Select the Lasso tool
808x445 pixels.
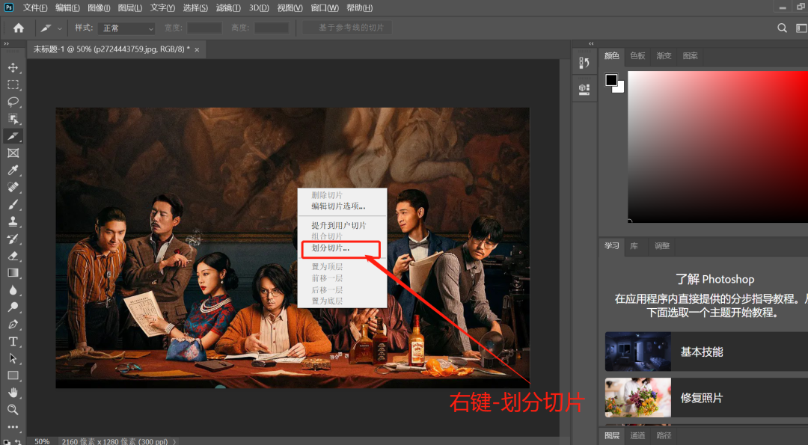tap(13, 102)
